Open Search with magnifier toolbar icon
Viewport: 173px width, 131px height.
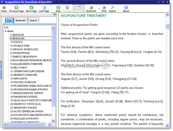click(x=112, y=8)
